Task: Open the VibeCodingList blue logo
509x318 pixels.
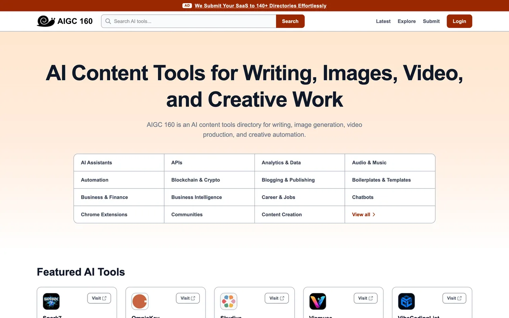Action: tap(406, 302)
